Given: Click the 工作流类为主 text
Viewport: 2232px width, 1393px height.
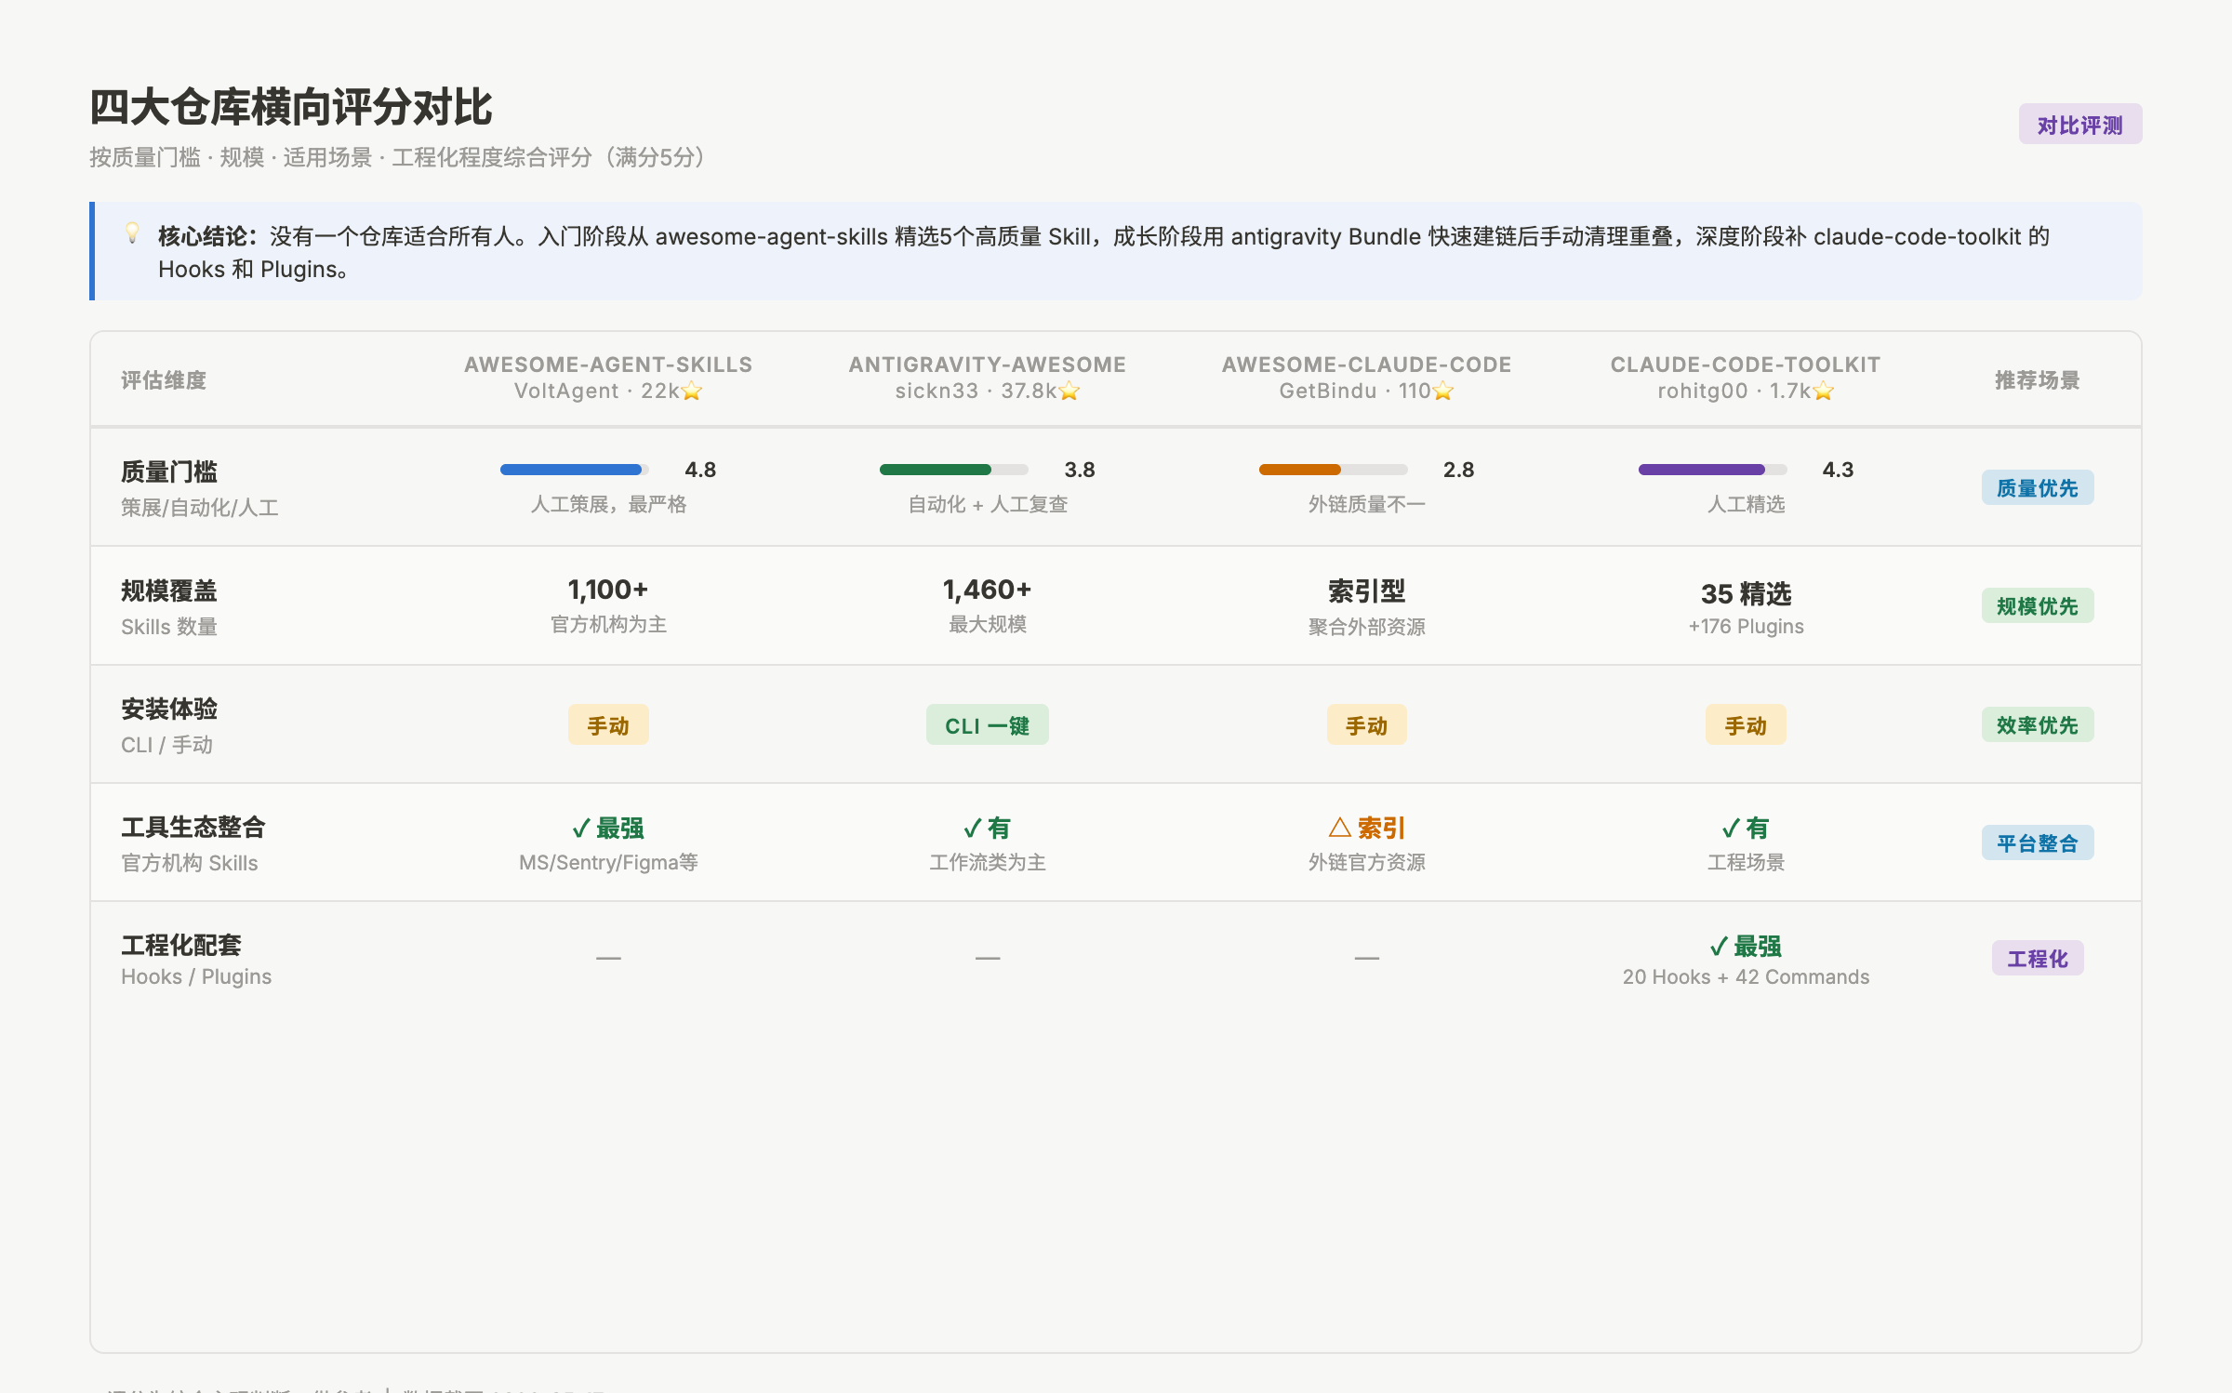Looking at the screenshot, I should coord(987,862).
